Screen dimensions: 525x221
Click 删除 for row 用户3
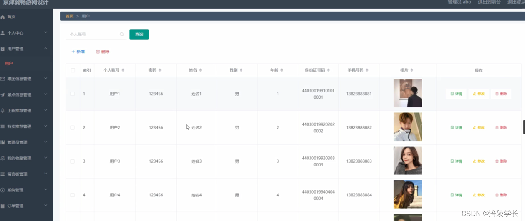tap(501, 161)
